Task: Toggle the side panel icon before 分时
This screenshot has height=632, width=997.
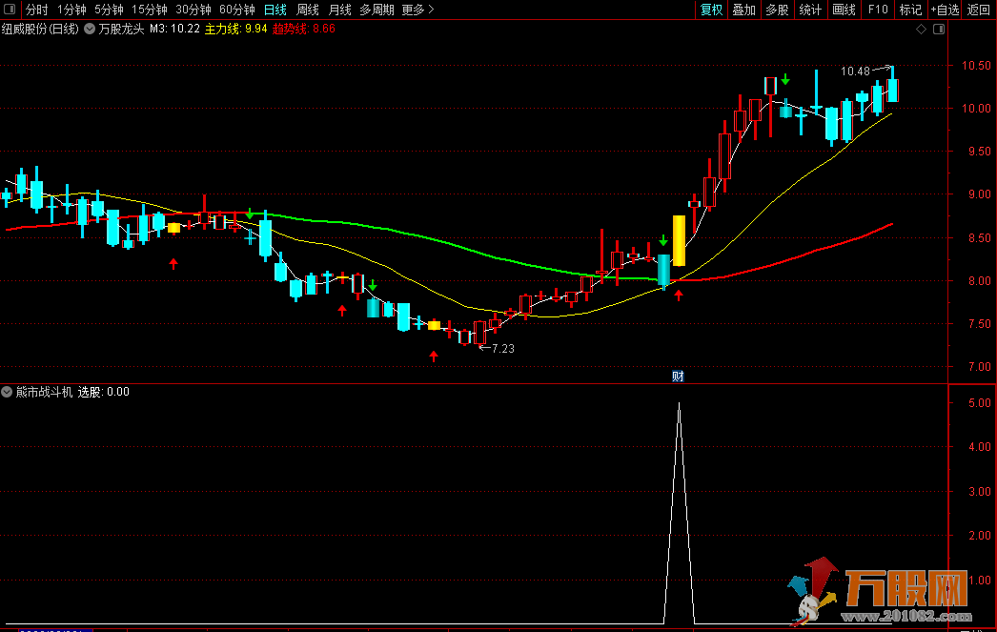Action: tap(10, 9)
